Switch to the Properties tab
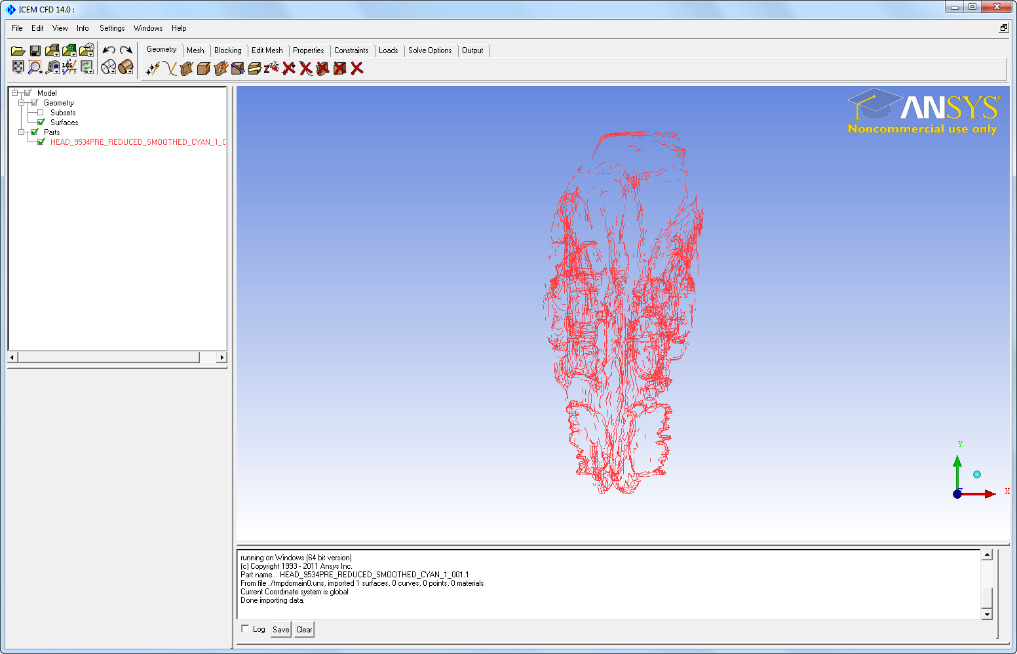The width and height of the screenshot is (1017, 654). click(308, 50)
